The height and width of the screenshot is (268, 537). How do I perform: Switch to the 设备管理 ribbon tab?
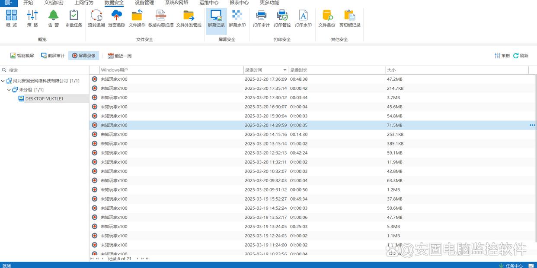pyautogui.click(x=144, y=3)
